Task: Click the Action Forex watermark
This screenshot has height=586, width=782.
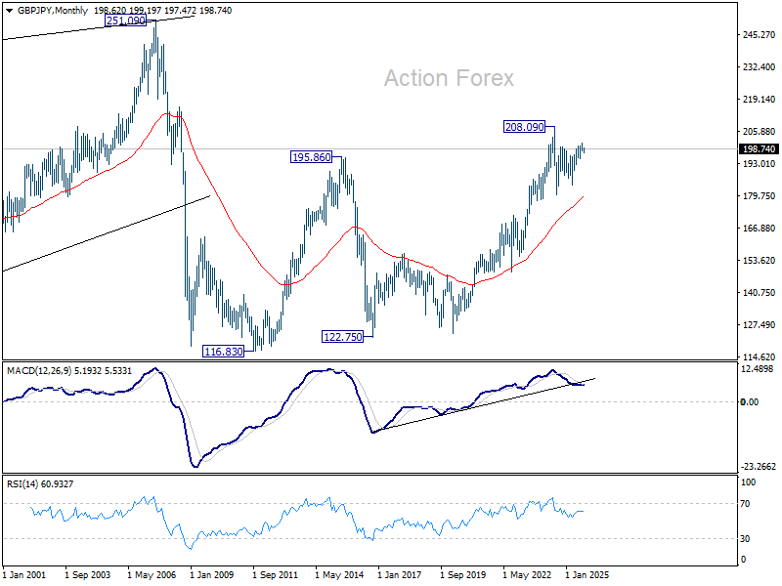Action: [x=449, y=78]
